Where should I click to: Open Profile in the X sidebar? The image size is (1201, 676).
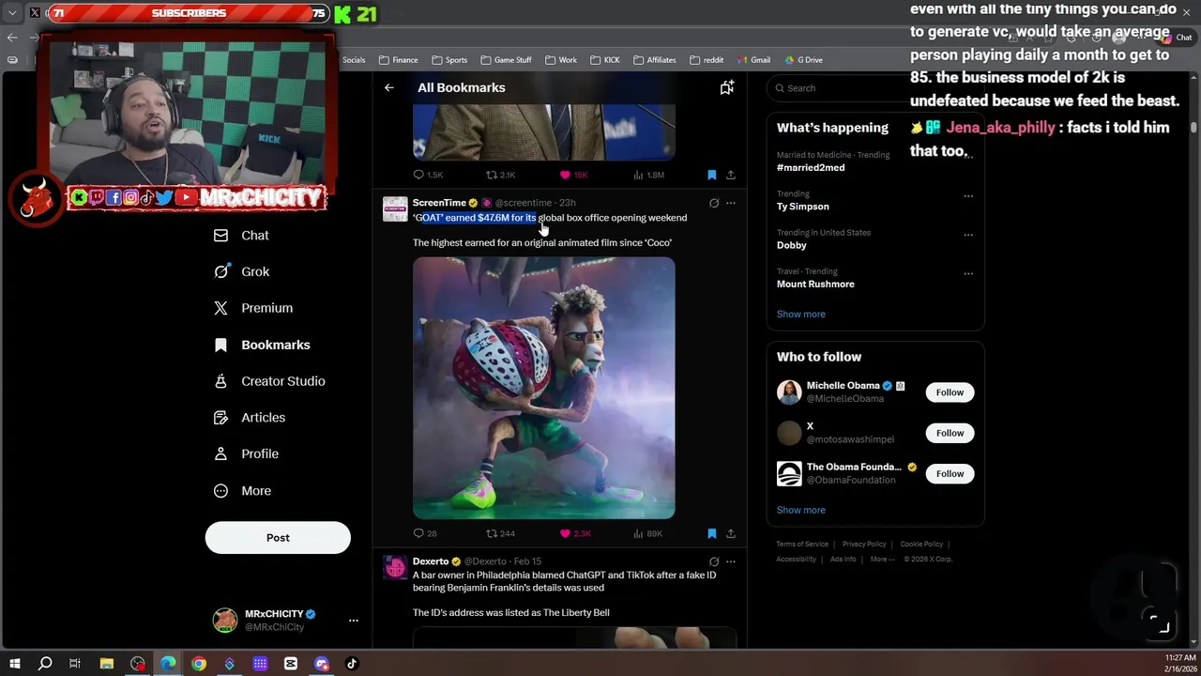(x=246, y=453)
